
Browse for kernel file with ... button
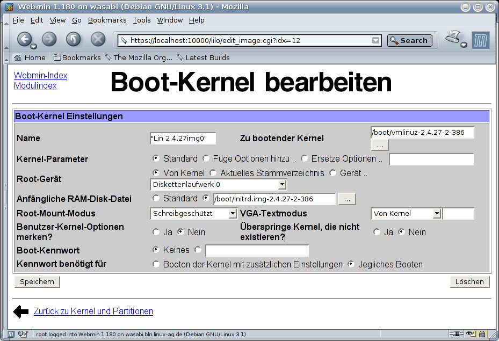click(x=380, y=145)
